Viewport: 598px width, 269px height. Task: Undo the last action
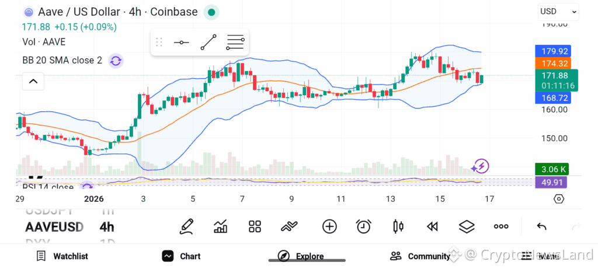(541, 226)
